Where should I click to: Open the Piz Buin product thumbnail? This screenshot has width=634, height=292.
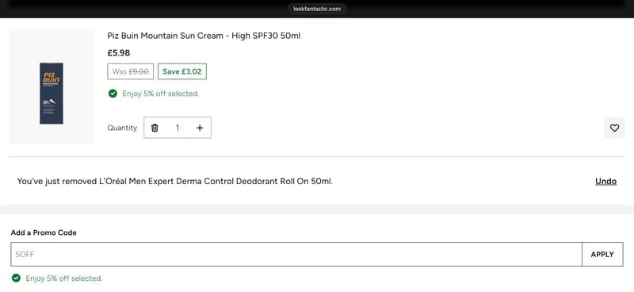coord(52,86)
